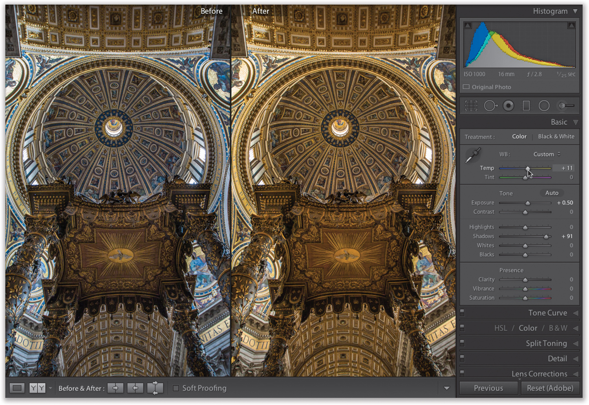This screenshot has height=405, width=589.
Task: Click the Contrast slider handle
Action: (x=525, y=212)
